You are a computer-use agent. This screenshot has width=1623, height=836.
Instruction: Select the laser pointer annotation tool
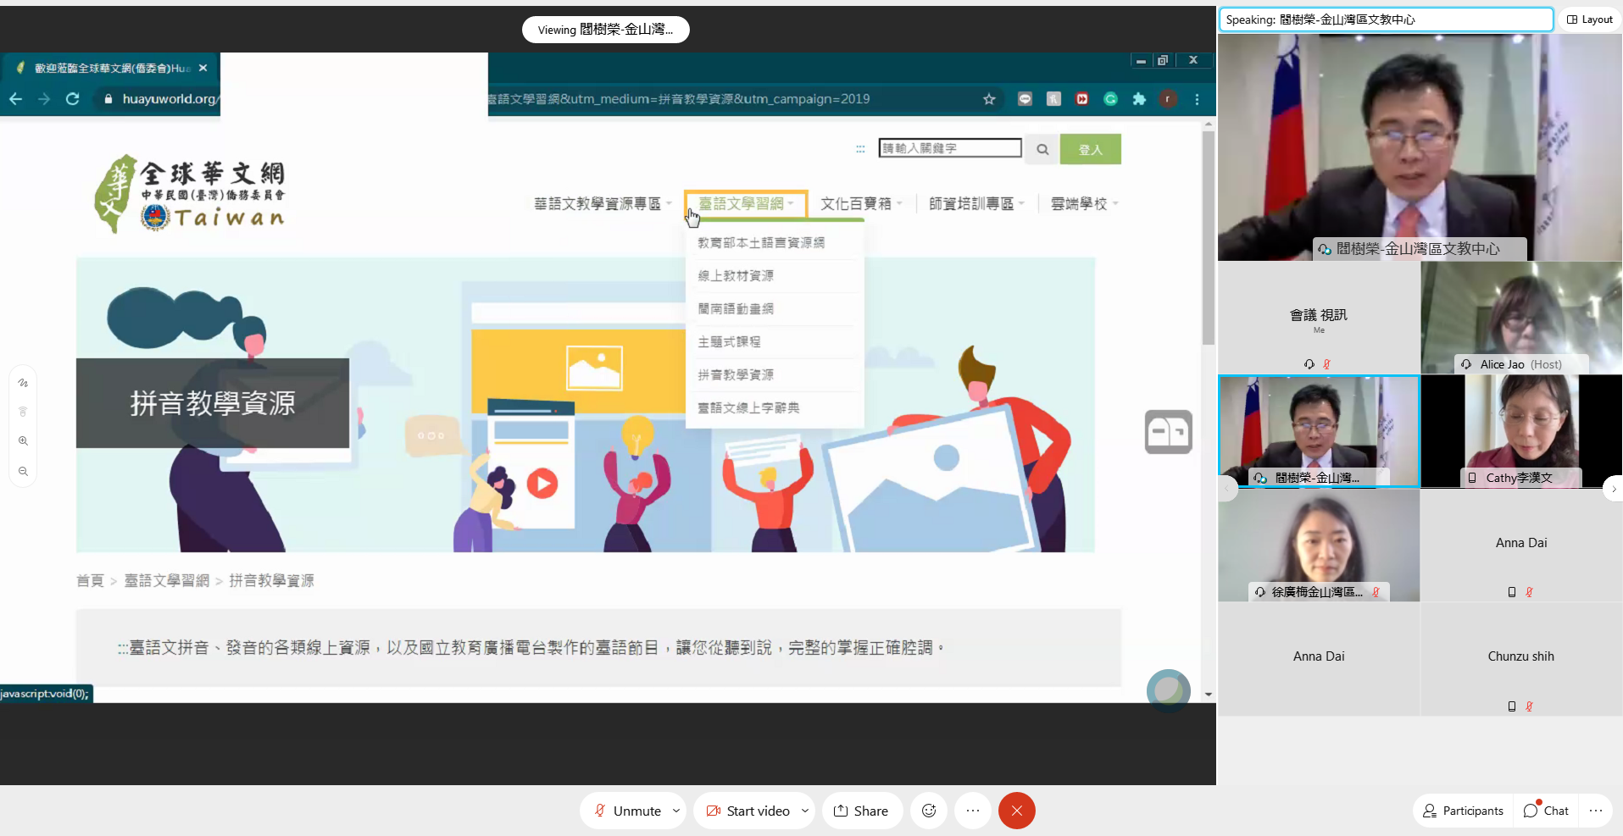point(23,412)
